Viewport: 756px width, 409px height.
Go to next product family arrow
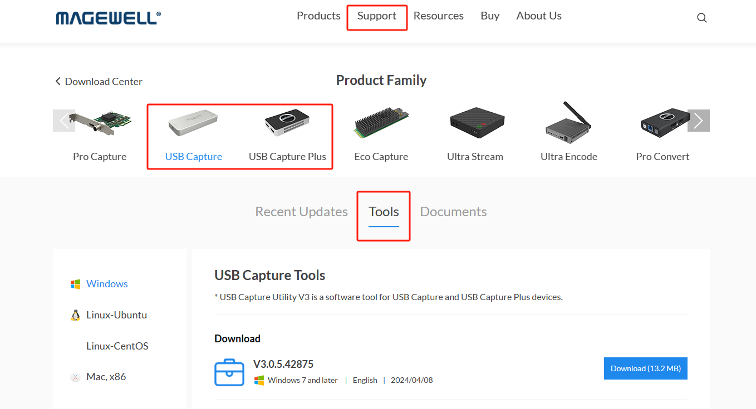(699, 121)
